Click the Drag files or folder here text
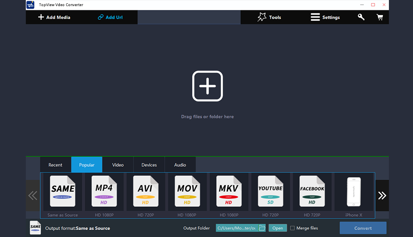This screenshot has height=237, width=413. point(207,117)
